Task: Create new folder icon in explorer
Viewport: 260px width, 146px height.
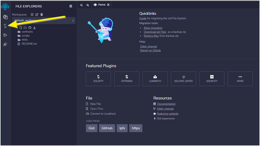Action: (25, 28)
